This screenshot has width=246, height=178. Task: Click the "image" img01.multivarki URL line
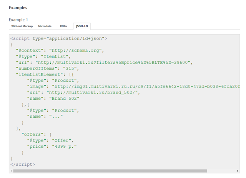point(133,86)
